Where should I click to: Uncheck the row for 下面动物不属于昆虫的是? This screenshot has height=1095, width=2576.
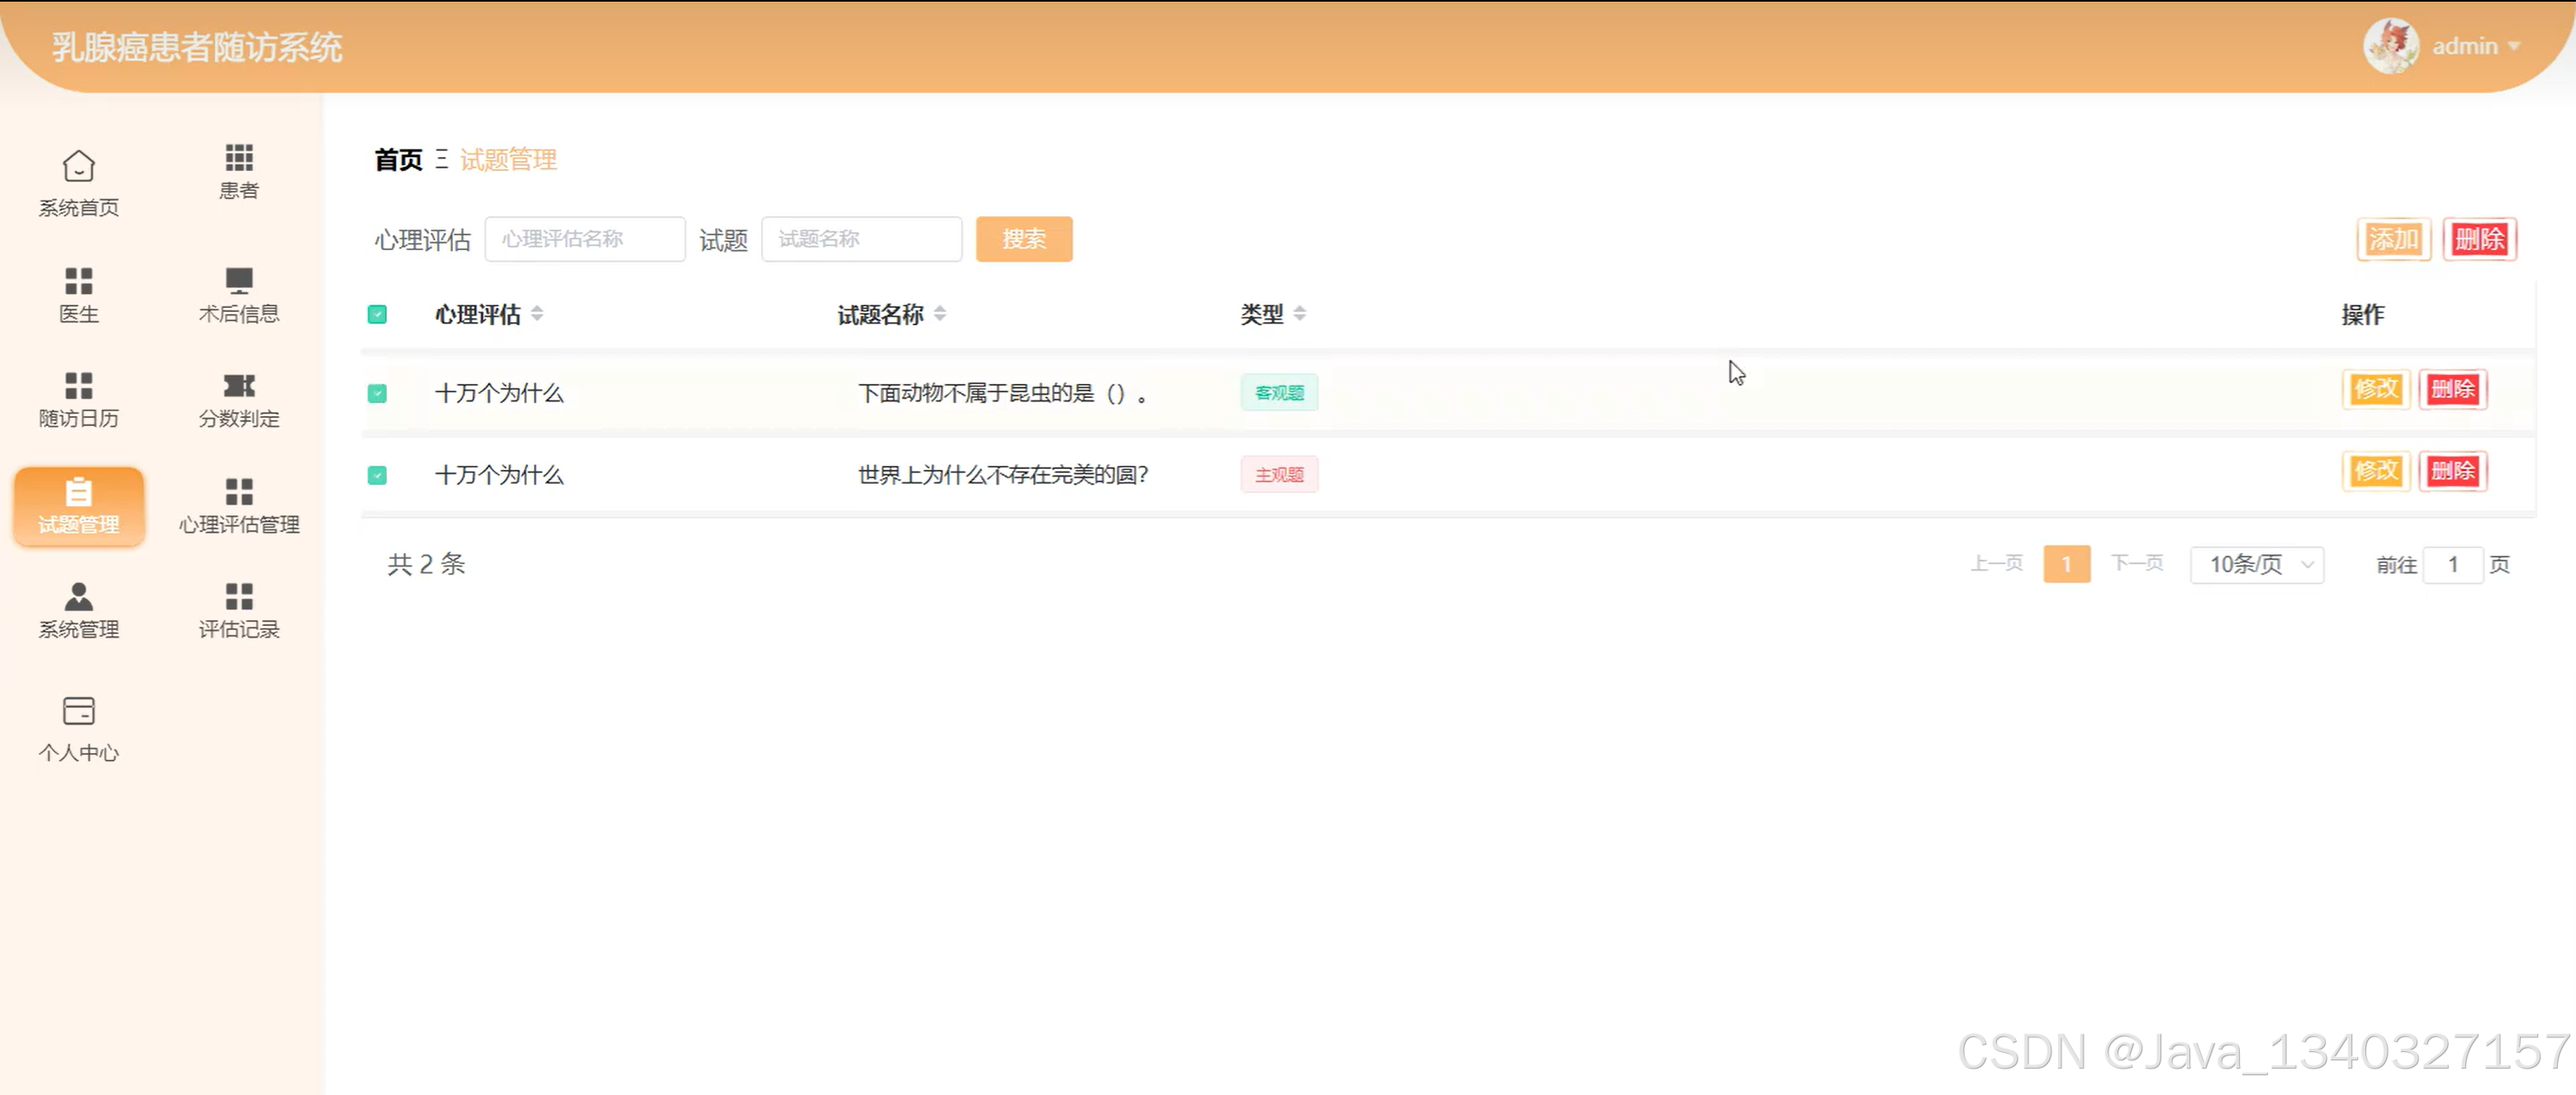377,394
